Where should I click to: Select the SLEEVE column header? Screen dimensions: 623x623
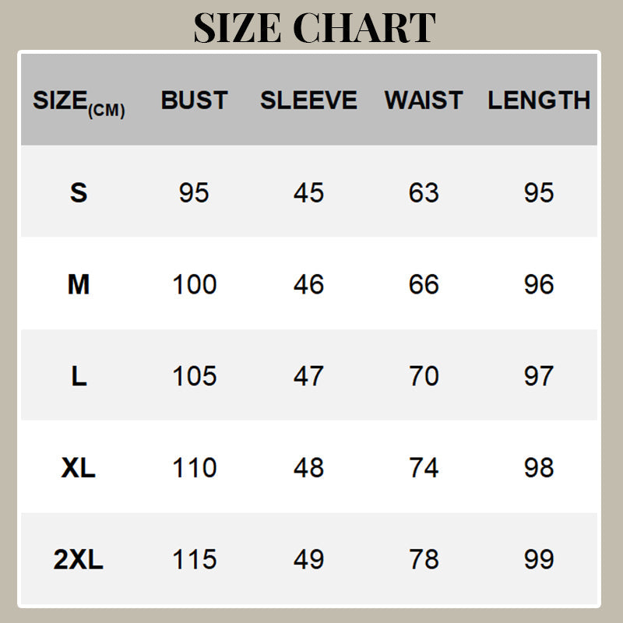(x=308, y=100)
